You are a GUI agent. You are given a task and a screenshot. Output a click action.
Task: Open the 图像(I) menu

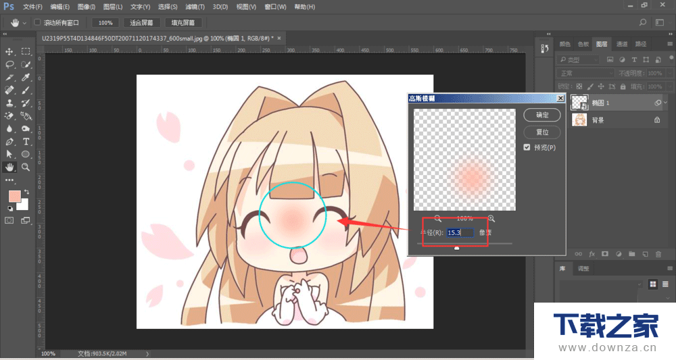click(x=87, y=7)
